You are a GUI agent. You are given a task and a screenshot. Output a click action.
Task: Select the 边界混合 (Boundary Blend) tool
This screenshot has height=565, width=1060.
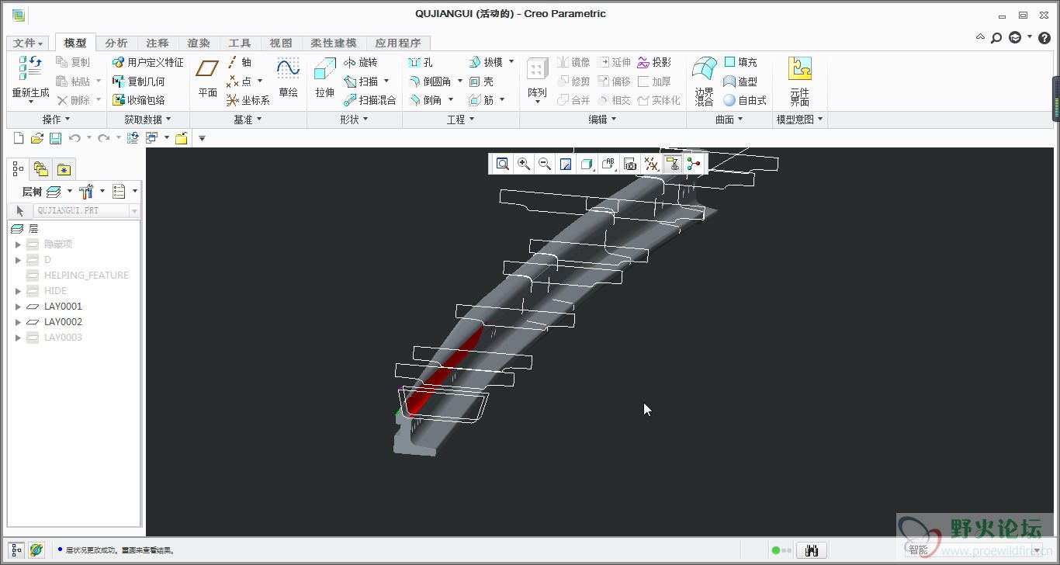pos(704,81)
